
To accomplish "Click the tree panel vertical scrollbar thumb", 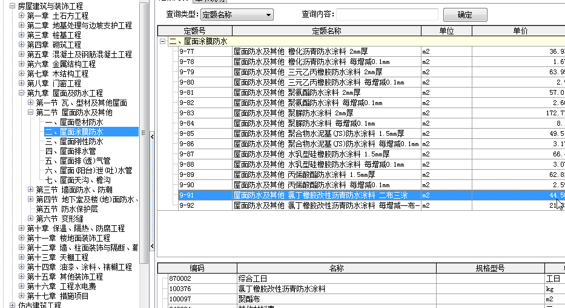I will [x=144, y=133].
